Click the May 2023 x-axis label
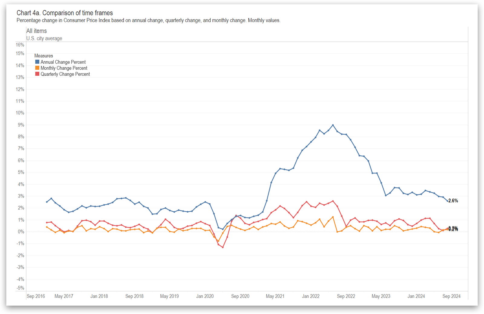This screenshot has width=484, height=314. (x=381, y=296)
